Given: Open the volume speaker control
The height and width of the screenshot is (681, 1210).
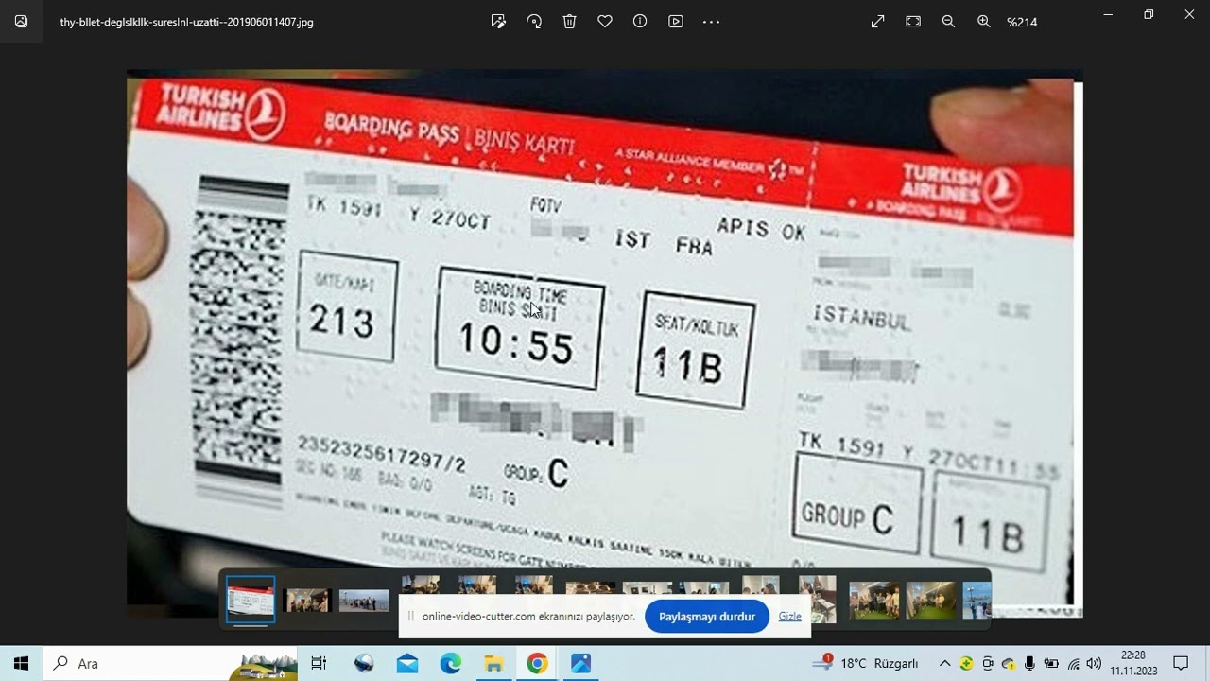Looking at the screenshot, I should (x=1094, y=663).
